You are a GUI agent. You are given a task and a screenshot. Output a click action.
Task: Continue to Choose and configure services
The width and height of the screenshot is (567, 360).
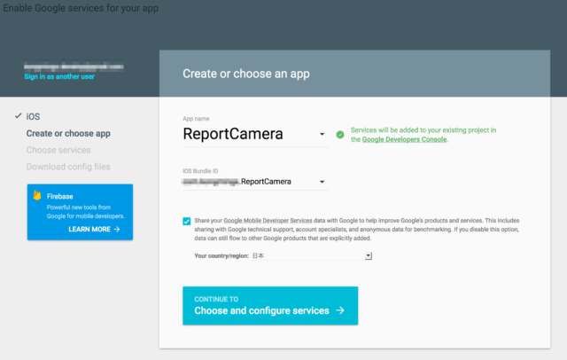point(270,306)
